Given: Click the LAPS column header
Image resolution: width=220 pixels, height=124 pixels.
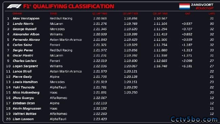Looking at the screenshot, I should 212,14.
